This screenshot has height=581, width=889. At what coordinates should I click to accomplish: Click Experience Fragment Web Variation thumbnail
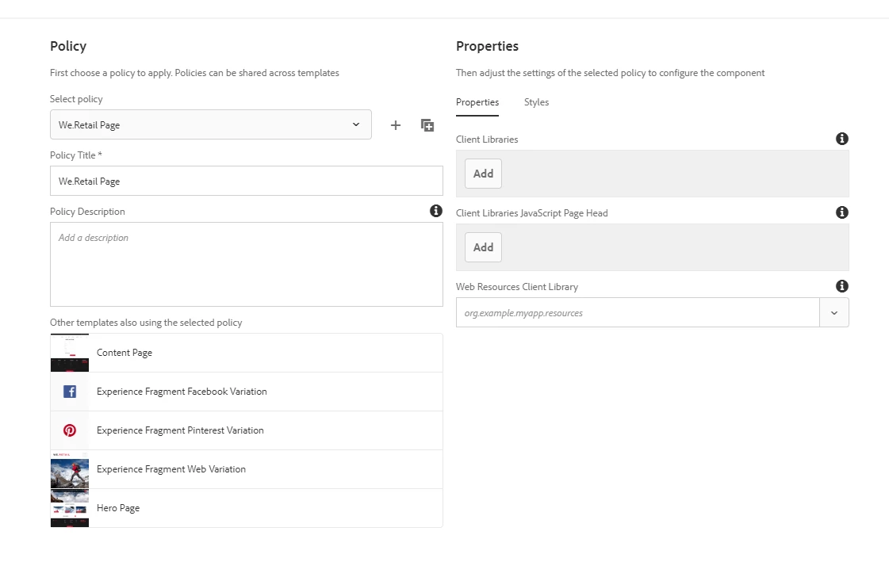(70, 469)
